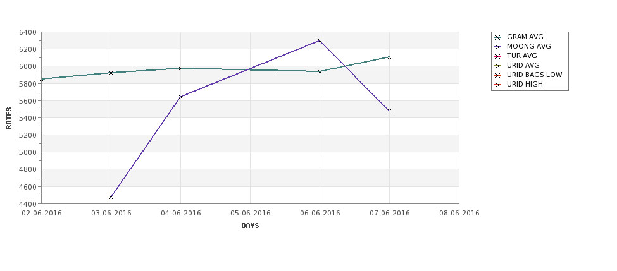Select the MOONG AVG lowest point on 03-06-2016
The image size is (617, 271).
pos(111,197)
